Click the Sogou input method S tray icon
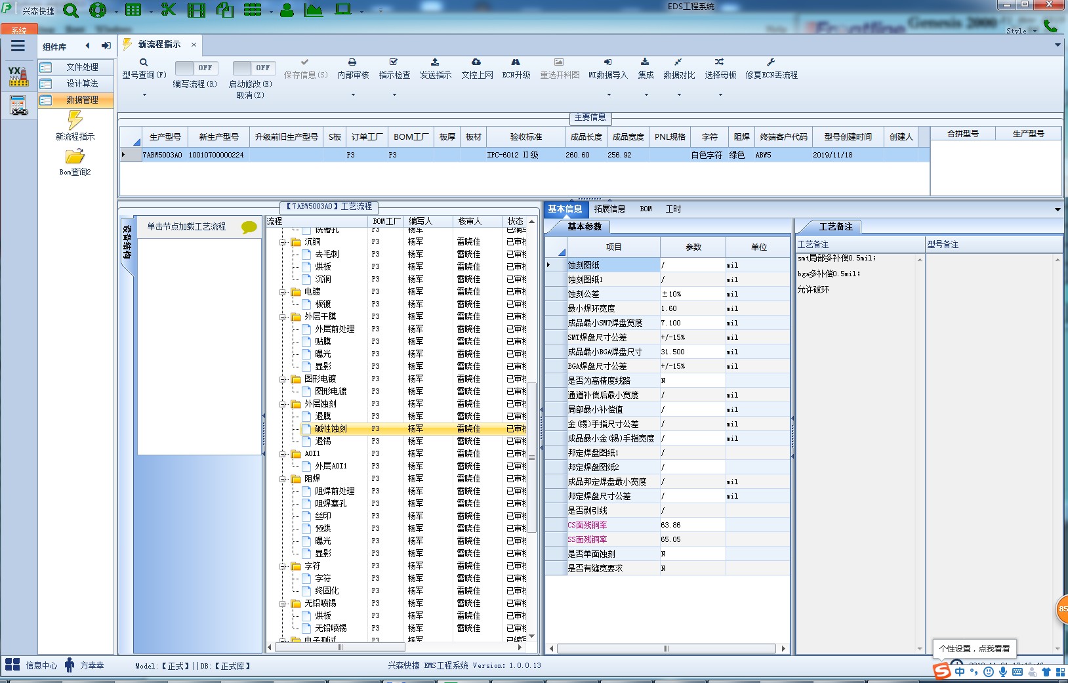1068x683 pixels. (x=942, y=671)
